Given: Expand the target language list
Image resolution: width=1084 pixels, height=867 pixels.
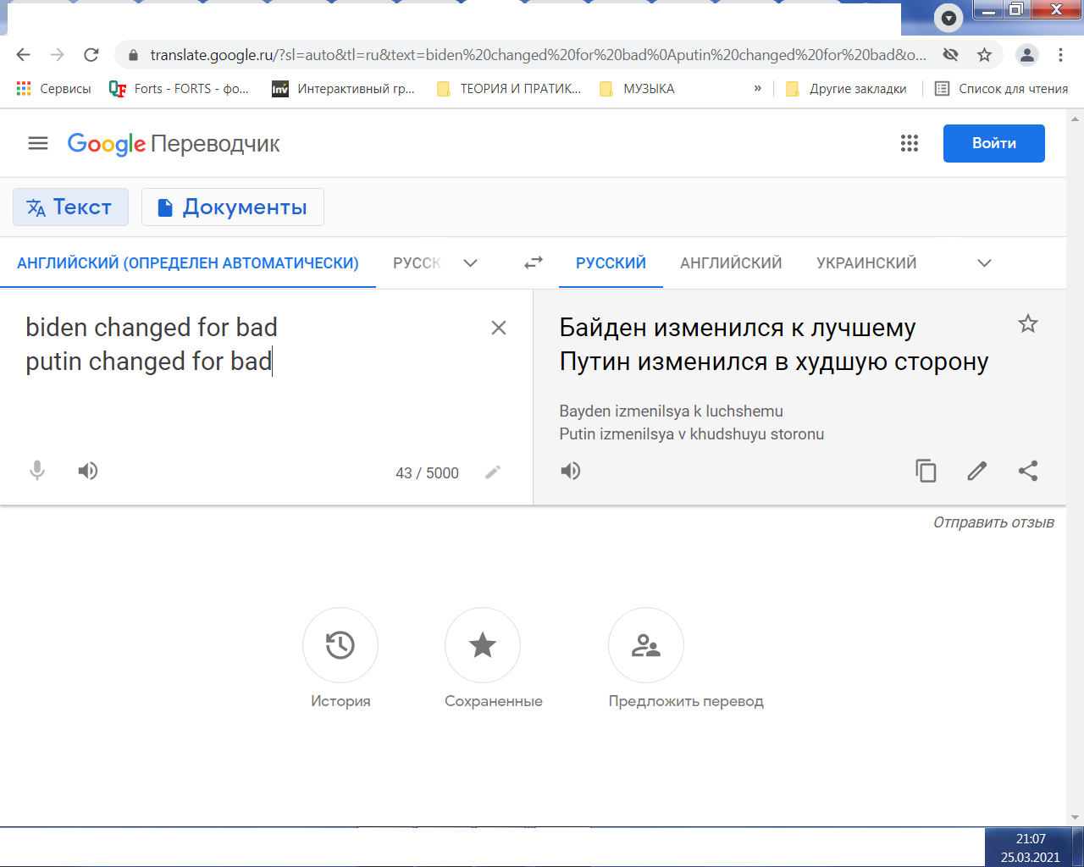Looking at the screenshot, I should click(984, 263).
